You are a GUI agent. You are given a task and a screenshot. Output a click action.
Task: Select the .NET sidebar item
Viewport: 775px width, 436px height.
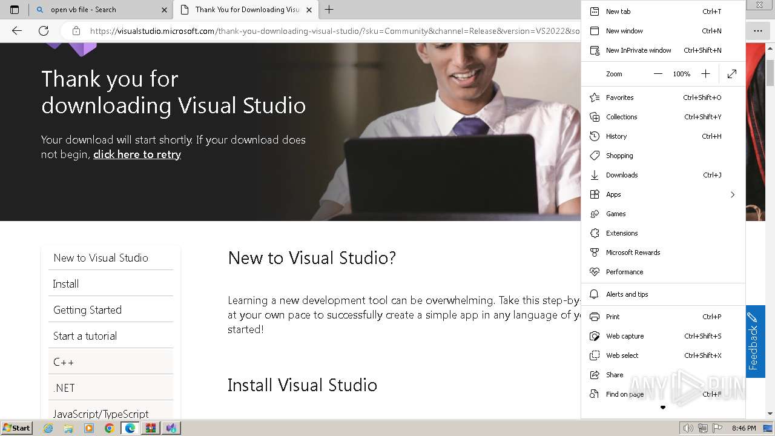111,388
